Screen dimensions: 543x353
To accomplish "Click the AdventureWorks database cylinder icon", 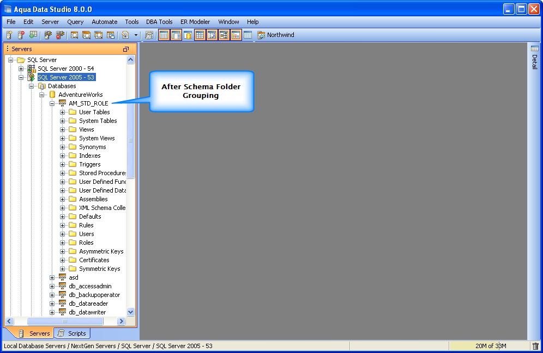I will coord(52,95).
